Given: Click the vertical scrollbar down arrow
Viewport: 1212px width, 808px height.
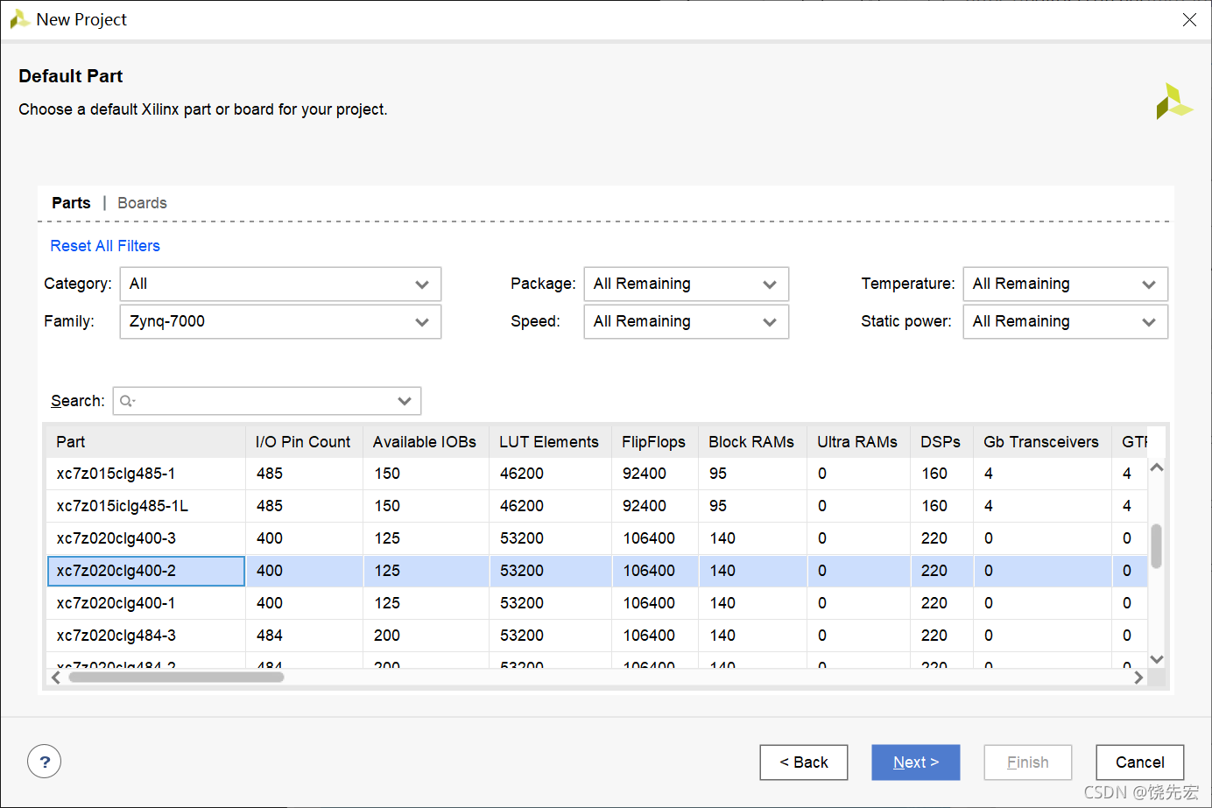Looking at the screenshot, I should tap(1157, 659).
